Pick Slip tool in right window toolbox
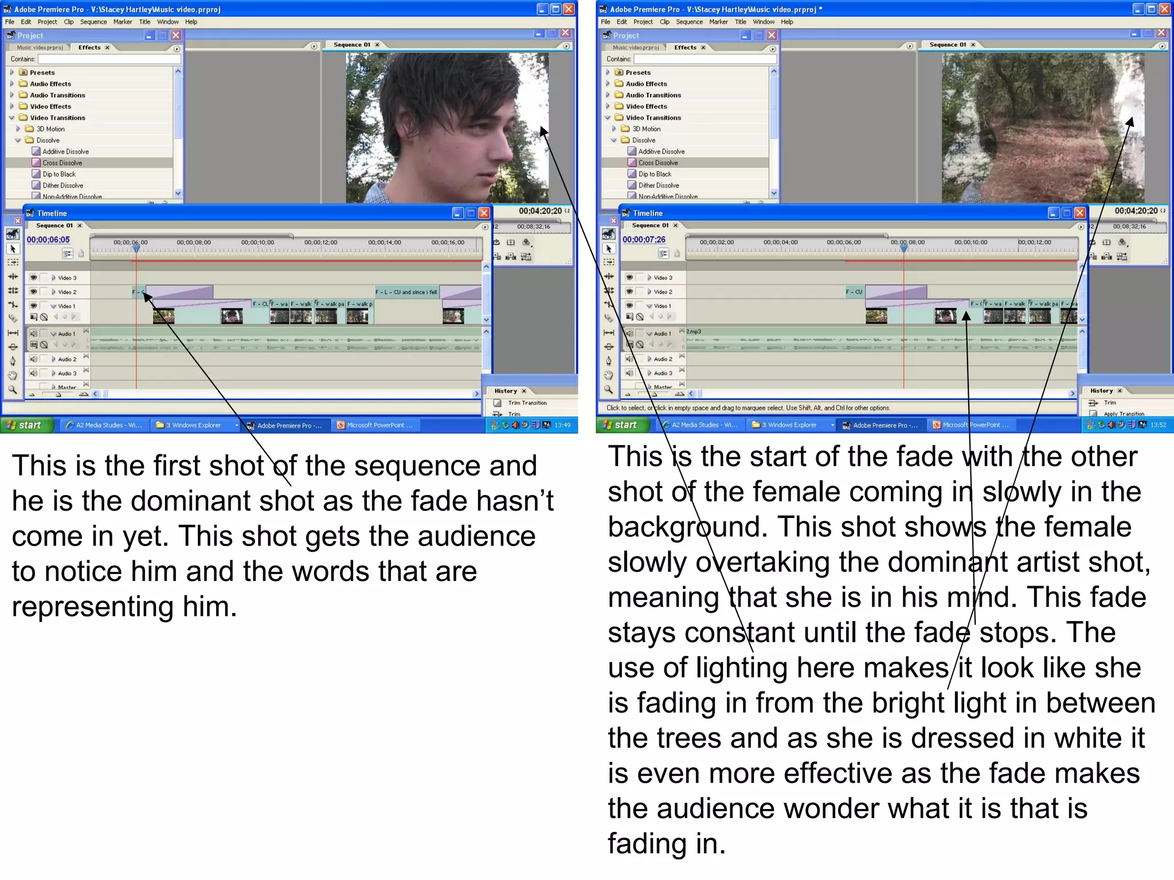This screenshot has height=880, width=1174. click(x=609, y=333)
